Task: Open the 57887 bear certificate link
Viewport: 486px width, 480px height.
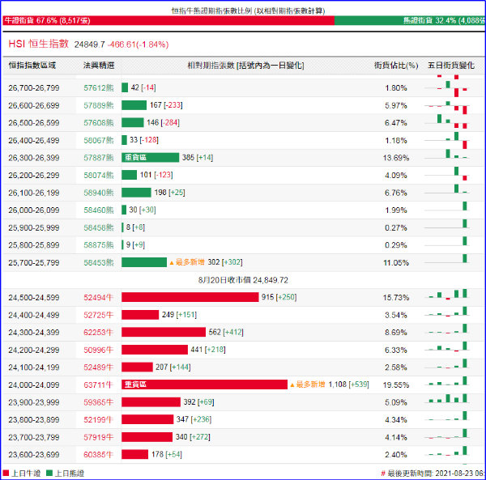Action: point(99,158)
